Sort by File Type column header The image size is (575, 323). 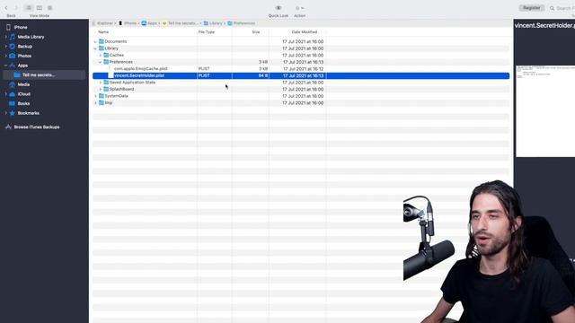point(207,32)
